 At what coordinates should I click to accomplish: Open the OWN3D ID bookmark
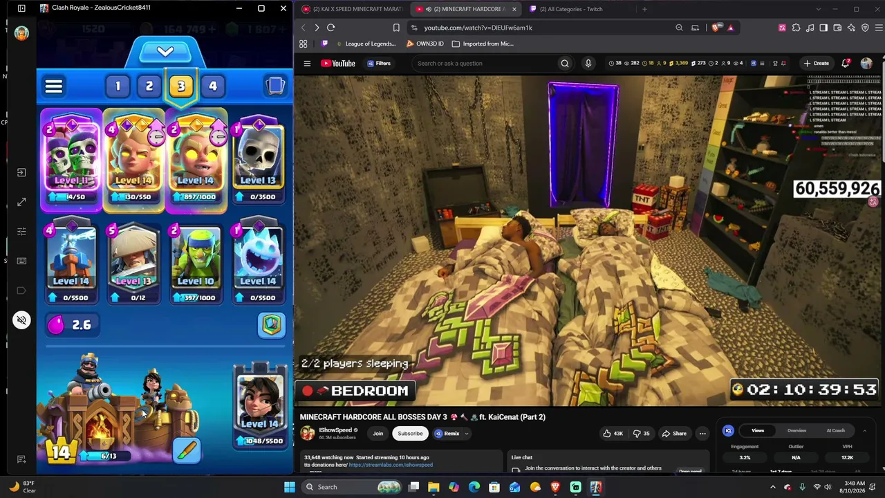tap(425, 44)
